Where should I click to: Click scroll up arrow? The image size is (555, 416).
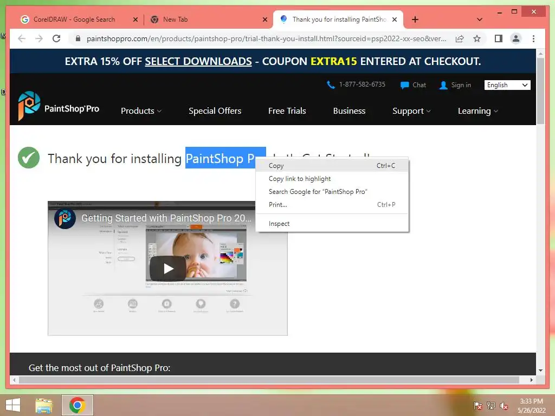(540, 54)
